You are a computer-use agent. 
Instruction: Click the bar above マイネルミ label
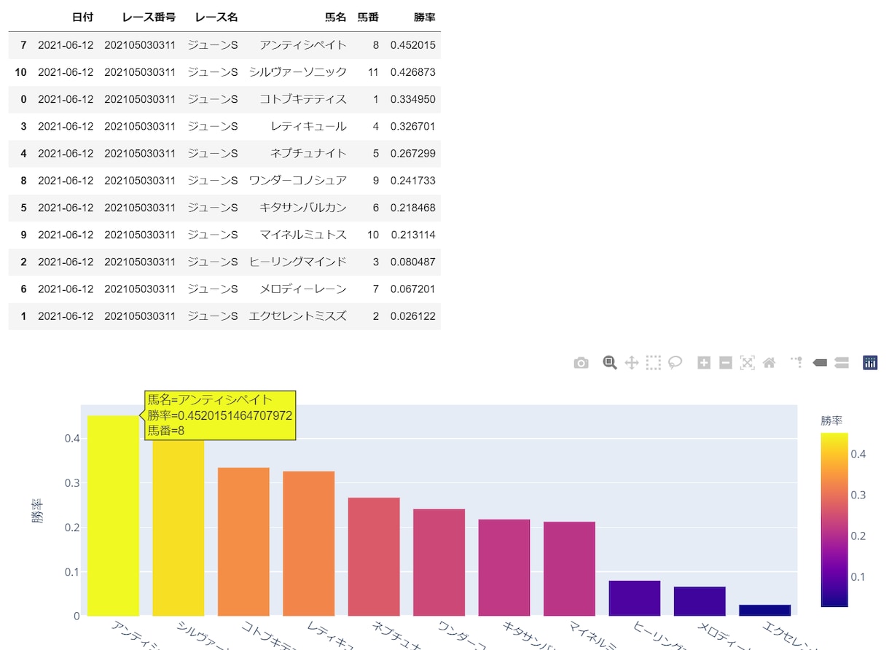(x=569, y=568)
